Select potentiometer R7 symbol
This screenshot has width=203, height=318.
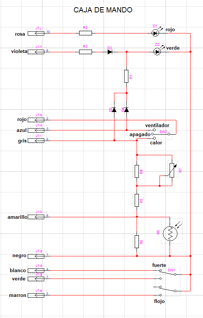pos(171,170)
